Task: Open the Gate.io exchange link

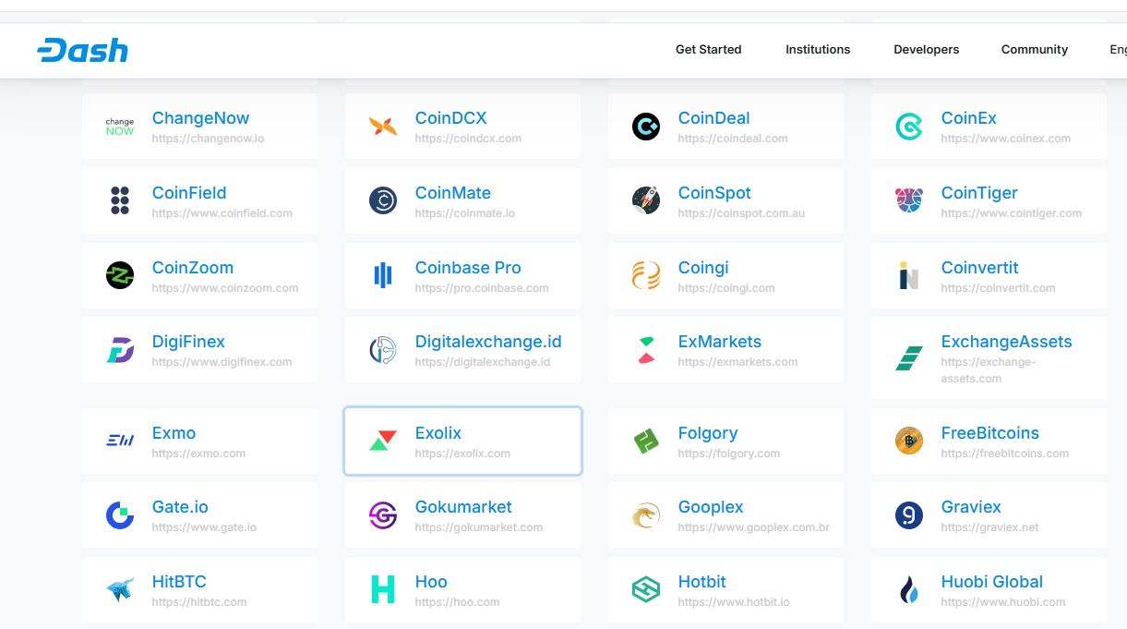Action: [180, 507]
